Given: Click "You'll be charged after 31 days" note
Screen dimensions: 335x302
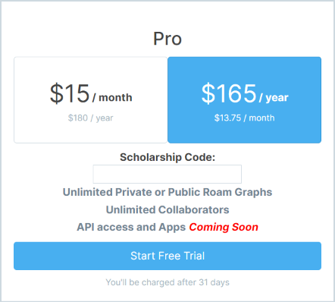Looking at the screenshot, I should [x=167, y=282].
